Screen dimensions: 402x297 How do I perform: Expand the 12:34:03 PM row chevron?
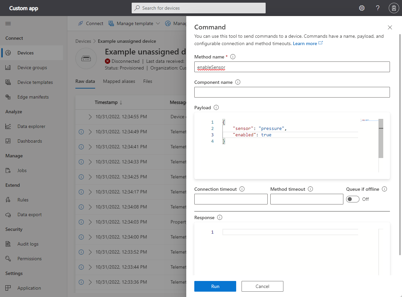click(x=90, y=222)
